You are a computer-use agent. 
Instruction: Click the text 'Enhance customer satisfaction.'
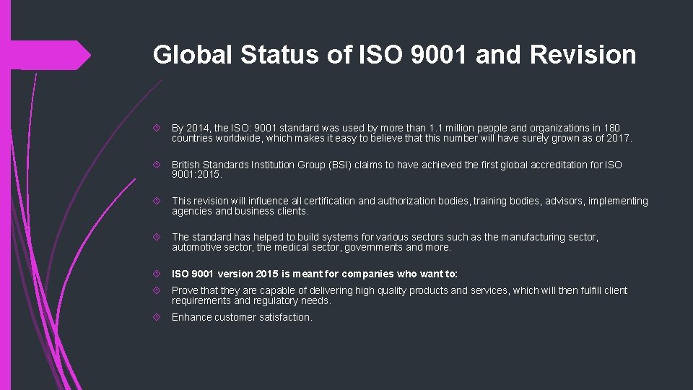pyautogui.click(x=242, y=318)
